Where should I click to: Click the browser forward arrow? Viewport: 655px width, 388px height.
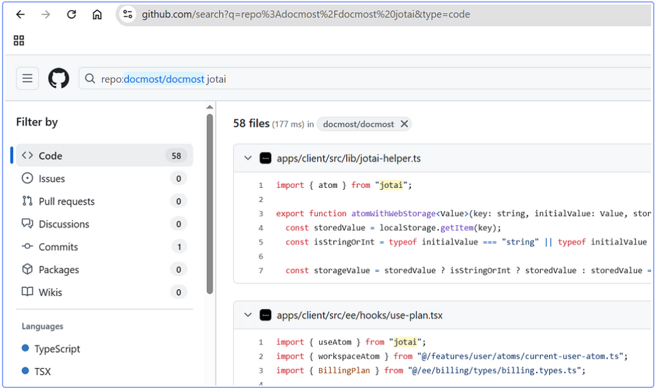pyautogui.click(x=46, y=15)
